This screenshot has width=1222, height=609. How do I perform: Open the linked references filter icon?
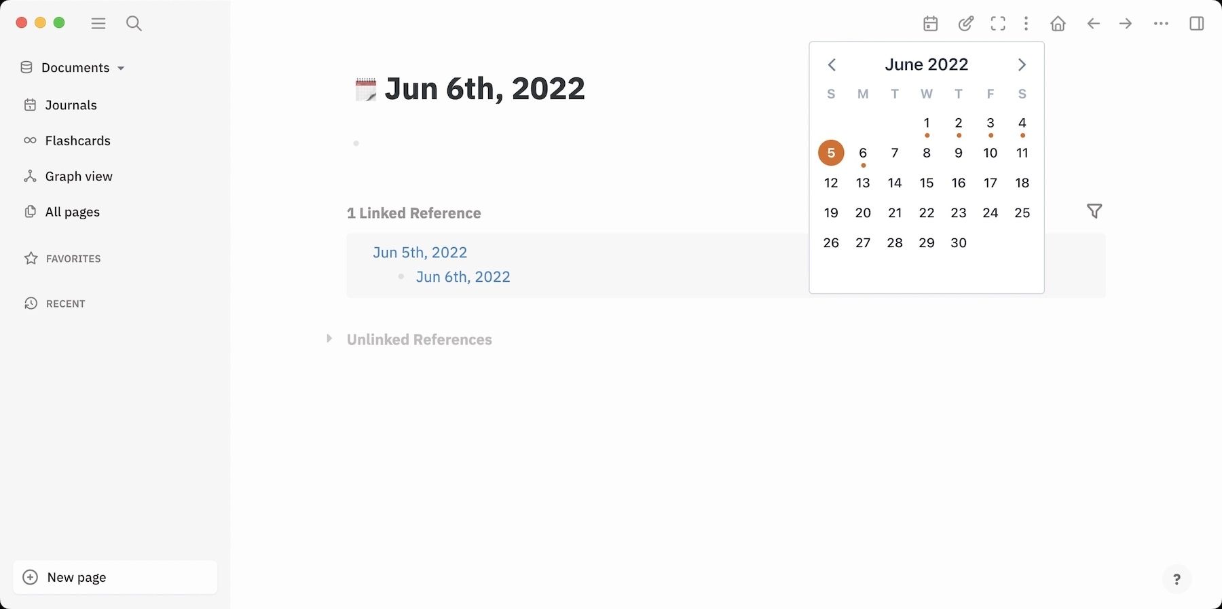pos(1094,212)
